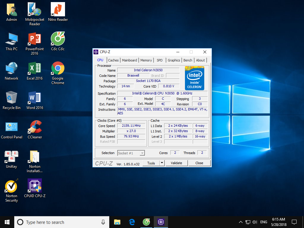Open Cốc Cốc from the taskbar
Screen dimensions: 304x228
coord(146,222)
